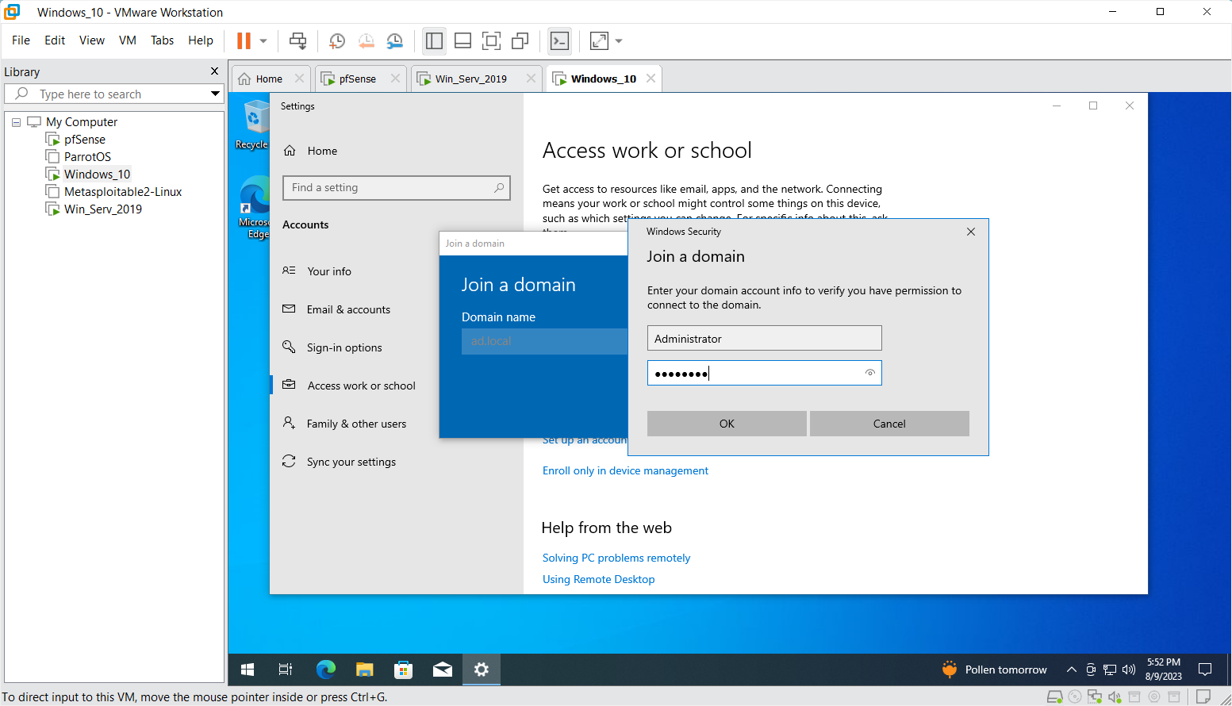The image size is (1232, 706).
Task: Reveal the password with the eye icon
Action: click(x=870, y=373)
